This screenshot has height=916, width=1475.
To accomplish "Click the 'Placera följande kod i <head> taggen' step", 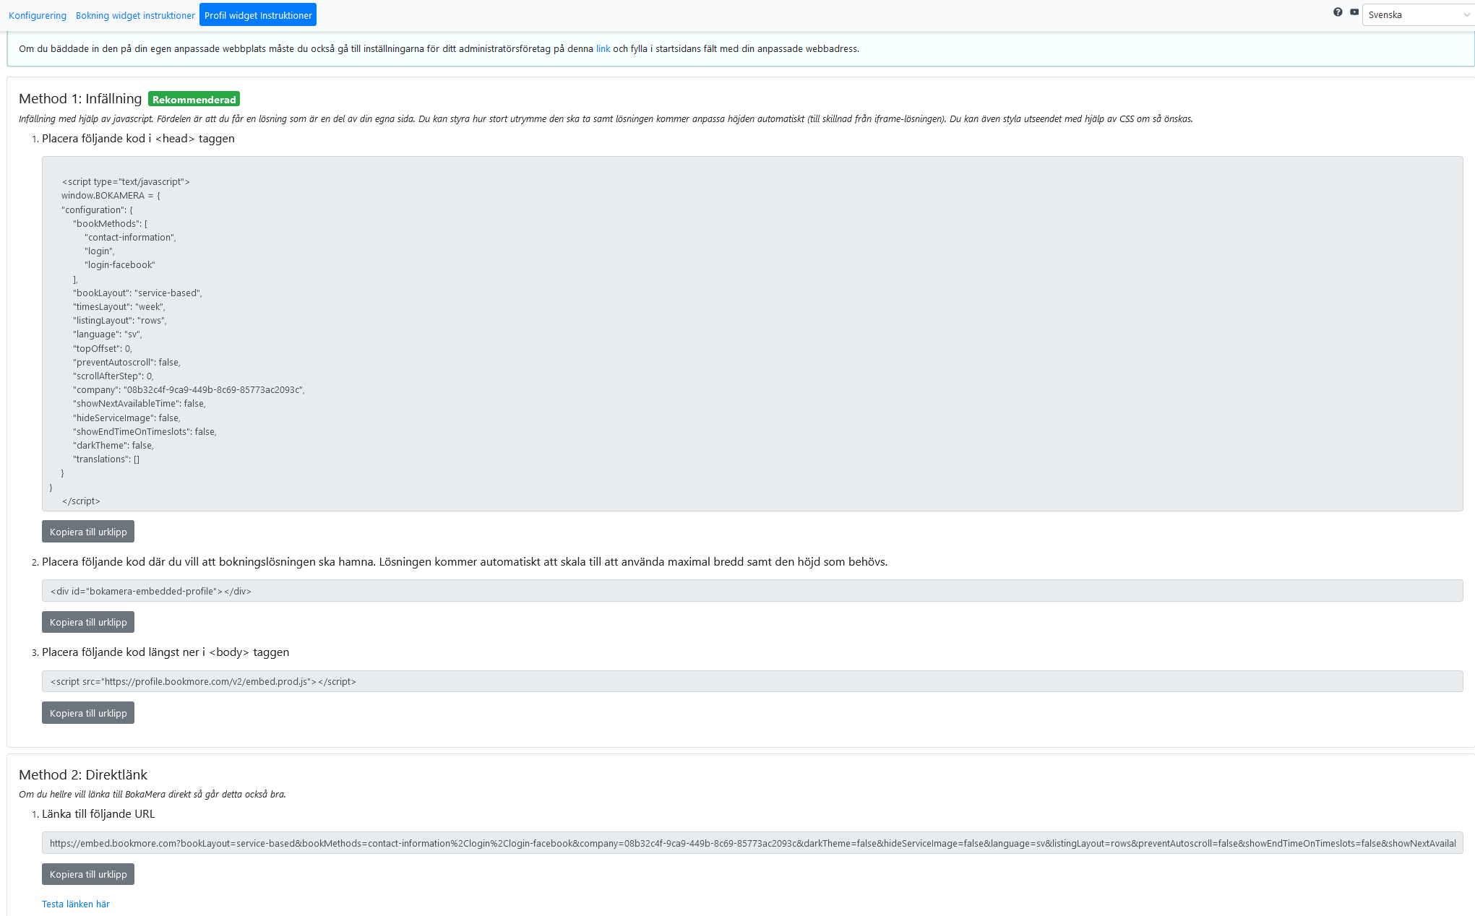I will 138,139.
